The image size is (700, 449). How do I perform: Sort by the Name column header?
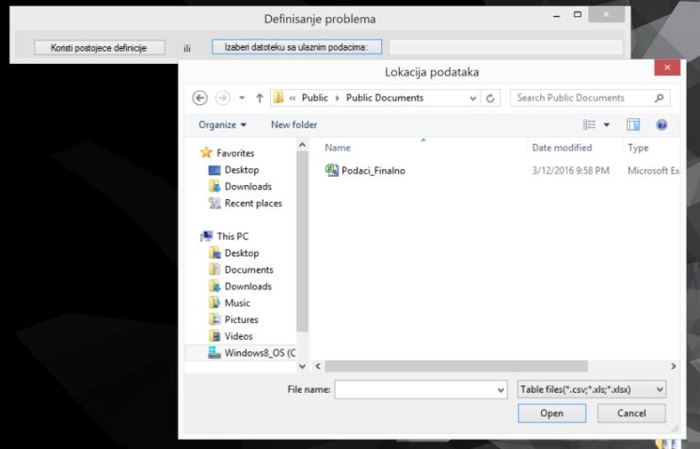338,147
